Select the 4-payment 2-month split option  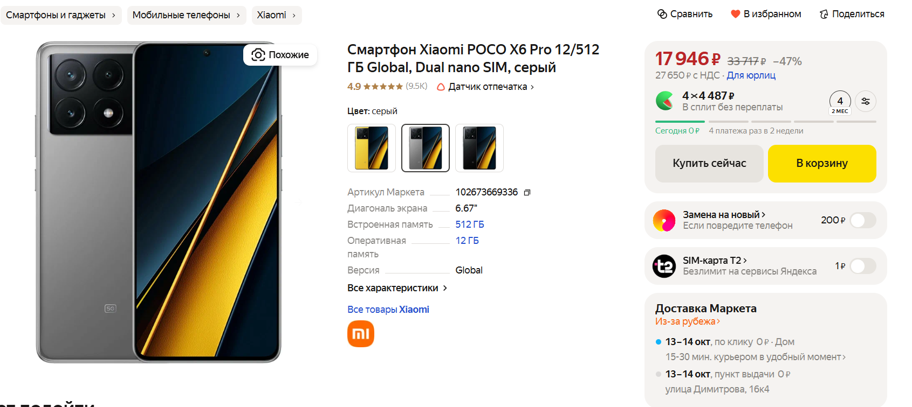click(840, 102)
